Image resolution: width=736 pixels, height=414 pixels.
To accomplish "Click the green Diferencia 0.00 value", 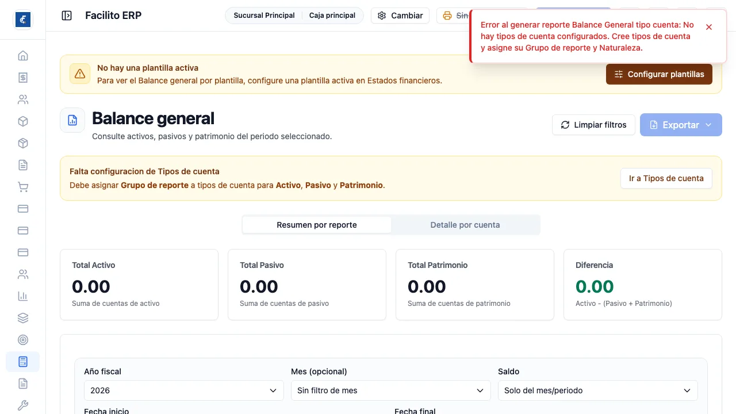I will pyautogui.click(x=595, y=286).
